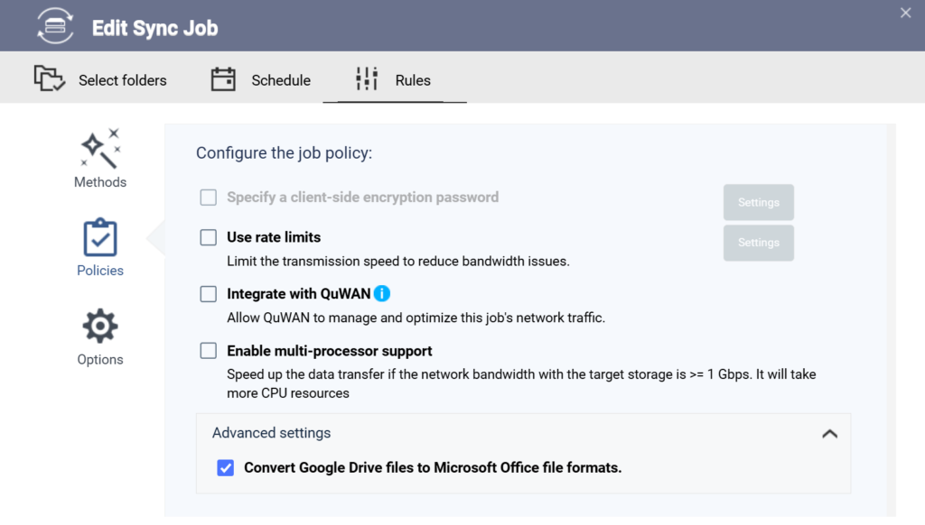Tick the Integrate with QuWAN checkbox
The height and width of the screenshot is (525, 925).
[x=209, y=294]
